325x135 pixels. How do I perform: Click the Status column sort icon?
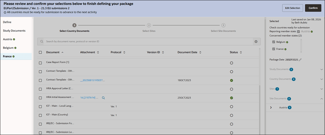(x=241, y=52)
